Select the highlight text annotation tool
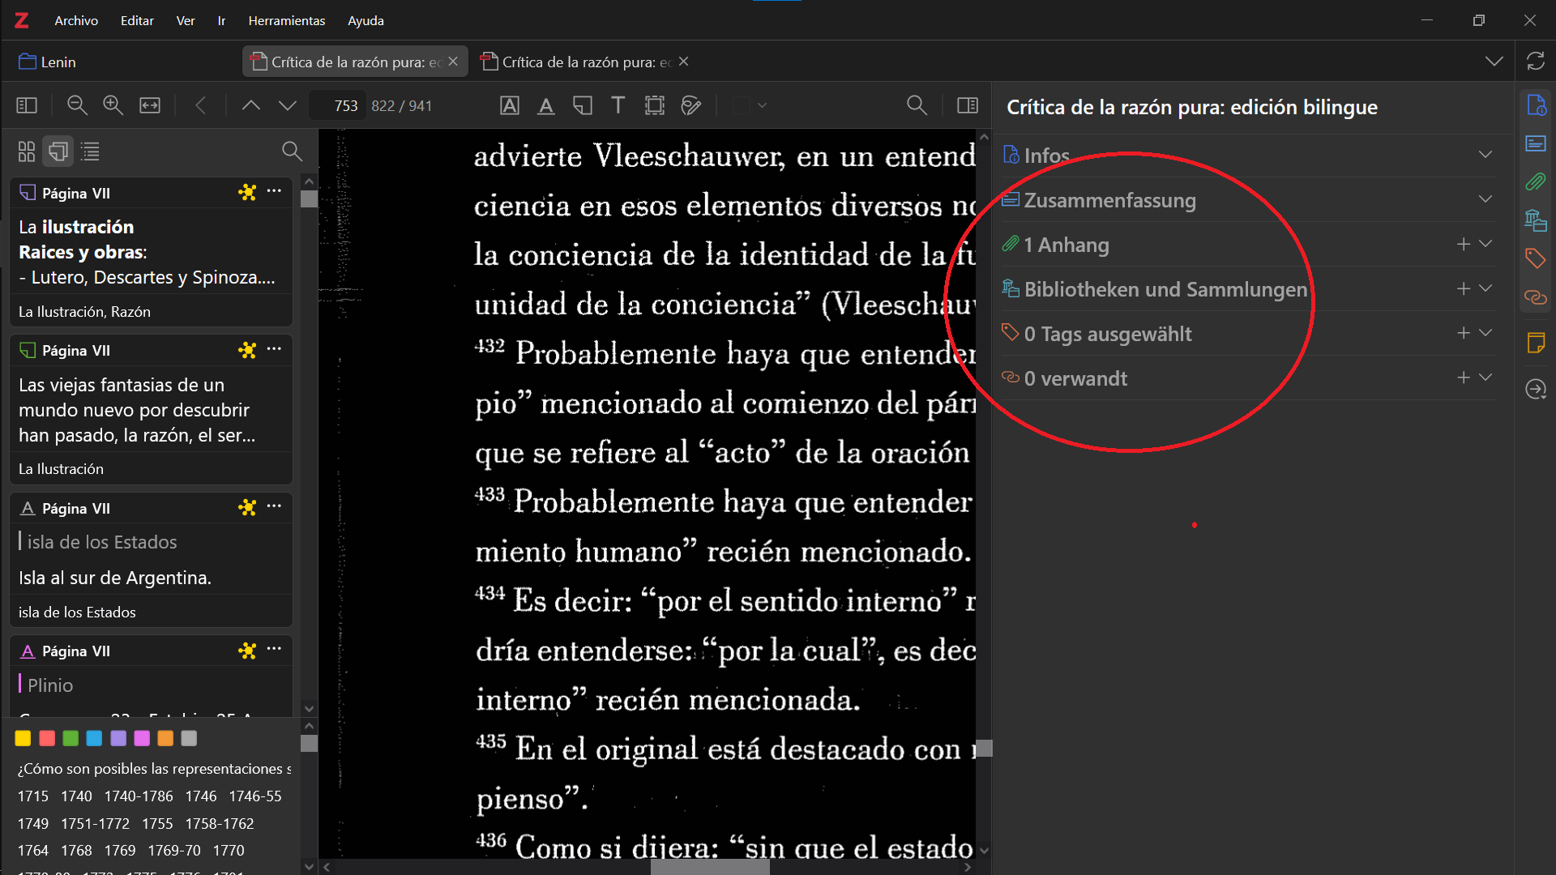This screenshot has height=875, width=1556. pos(510,105)
